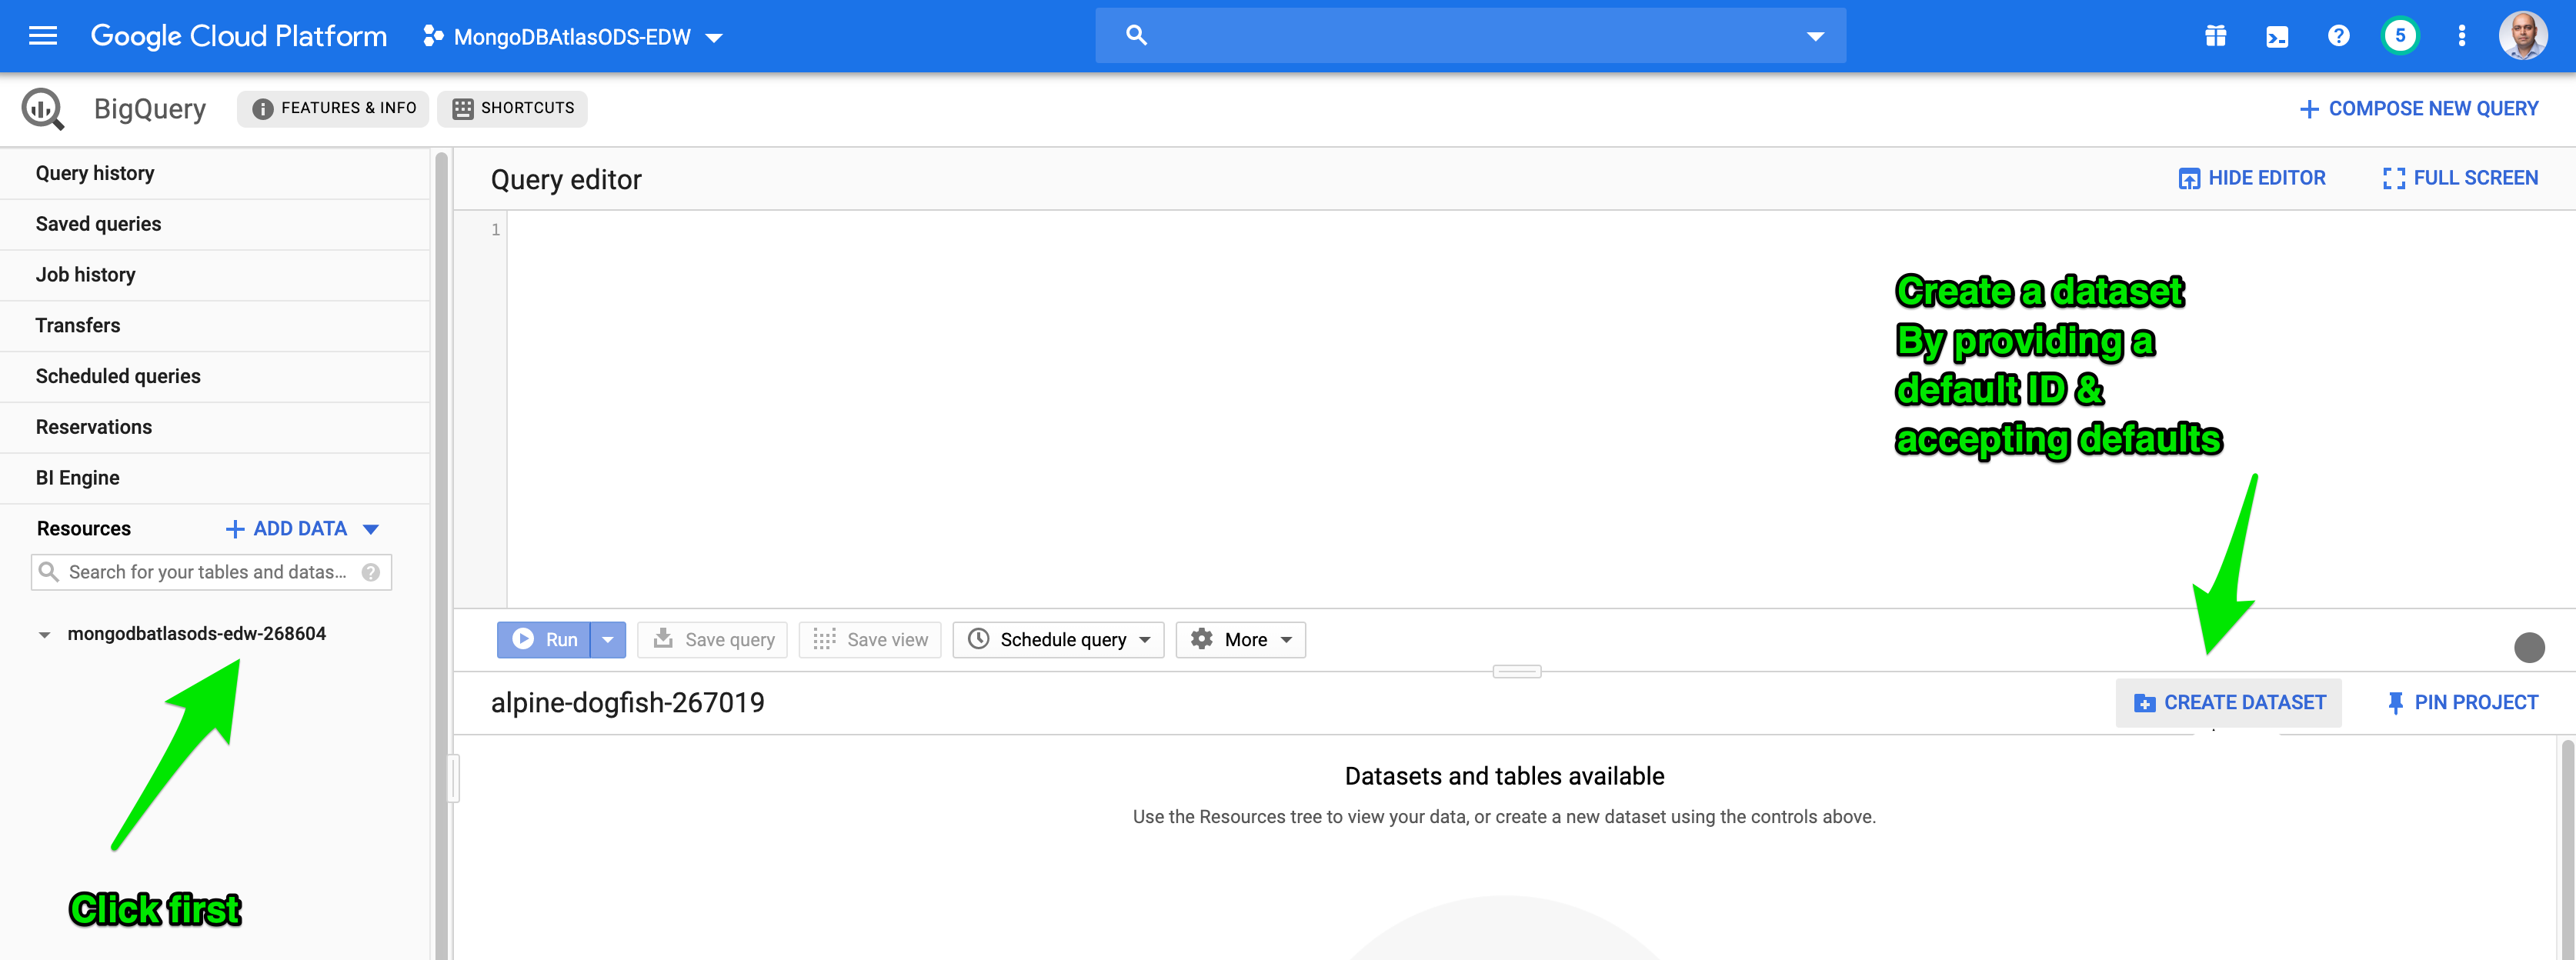The image size is (2576, 960).
Task: Open the vertical three-dot settings menu
Action: click(x=2462, y=36)
